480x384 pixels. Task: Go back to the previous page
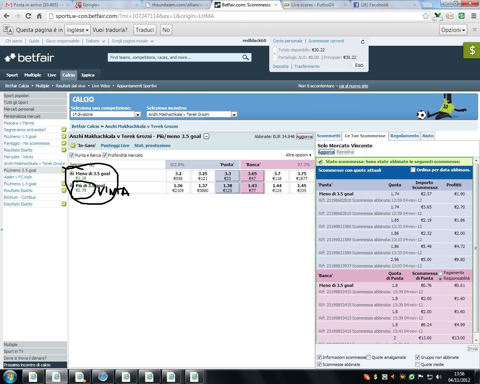(x=6, y=16)
